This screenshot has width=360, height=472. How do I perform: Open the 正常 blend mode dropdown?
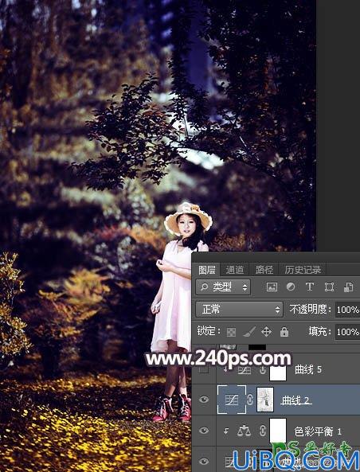pos(239,310)
